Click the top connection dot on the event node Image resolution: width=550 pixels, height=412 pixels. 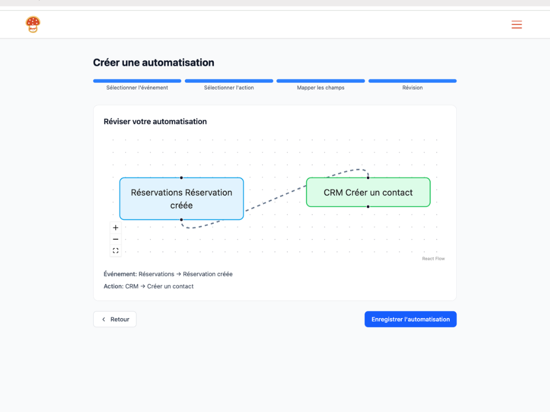pos(181,177)
